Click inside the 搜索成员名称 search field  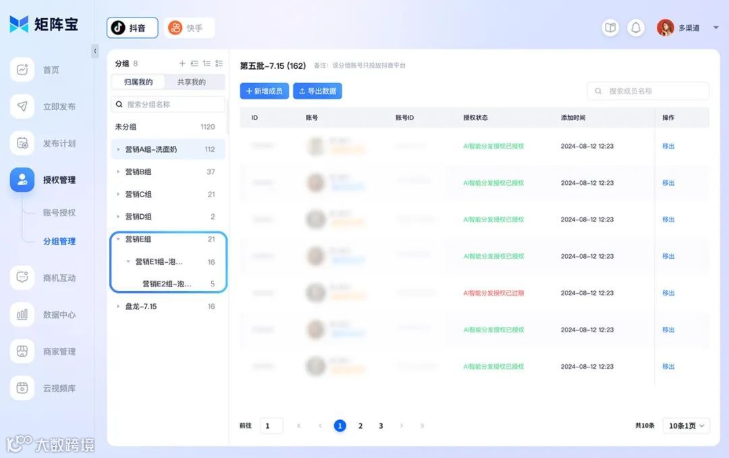(x=647, y=91)
